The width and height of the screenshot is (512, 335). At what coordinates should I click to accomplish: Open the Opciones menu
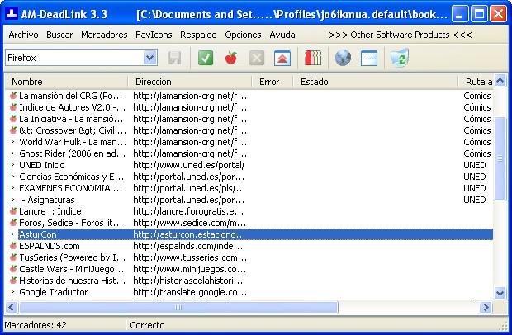243,35
